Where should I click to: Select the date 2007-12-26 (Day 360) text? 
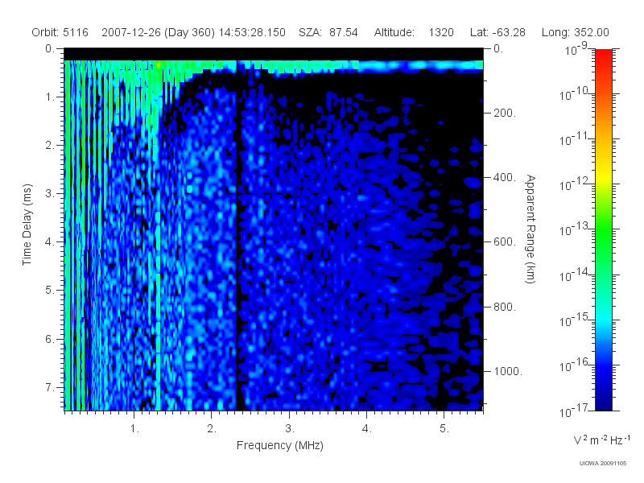pyautogui.click(x=158, y=32)
